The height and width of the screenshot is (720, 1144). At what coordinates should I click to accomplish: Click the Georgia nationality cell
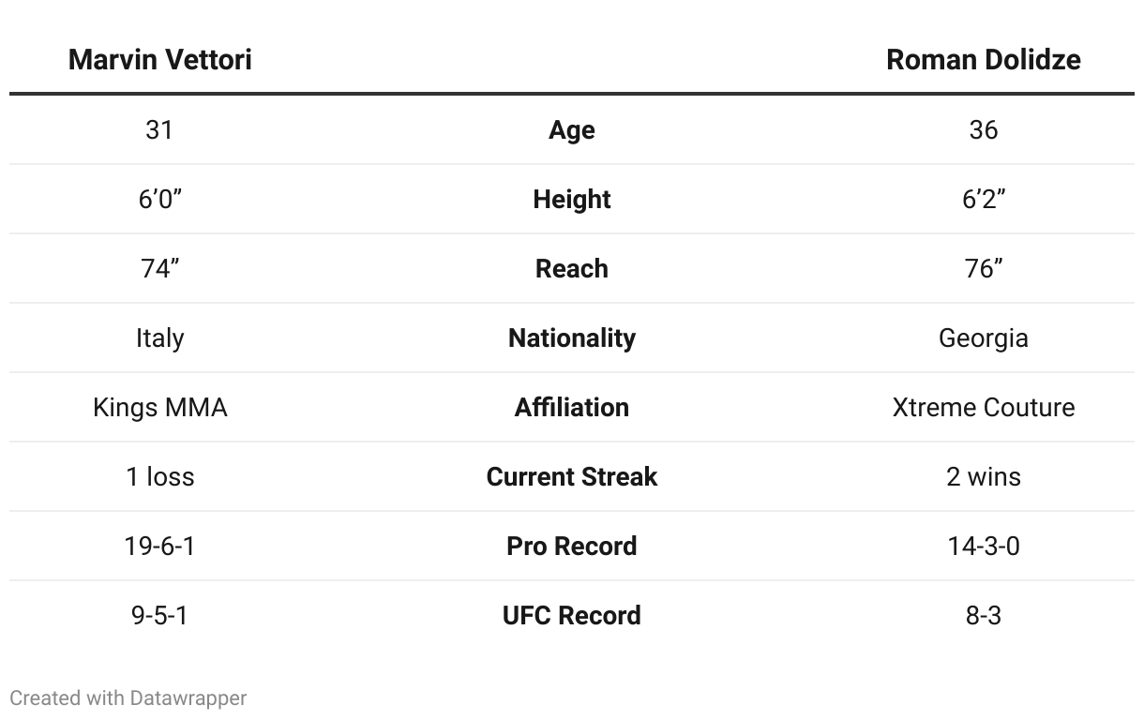point(983,338)
